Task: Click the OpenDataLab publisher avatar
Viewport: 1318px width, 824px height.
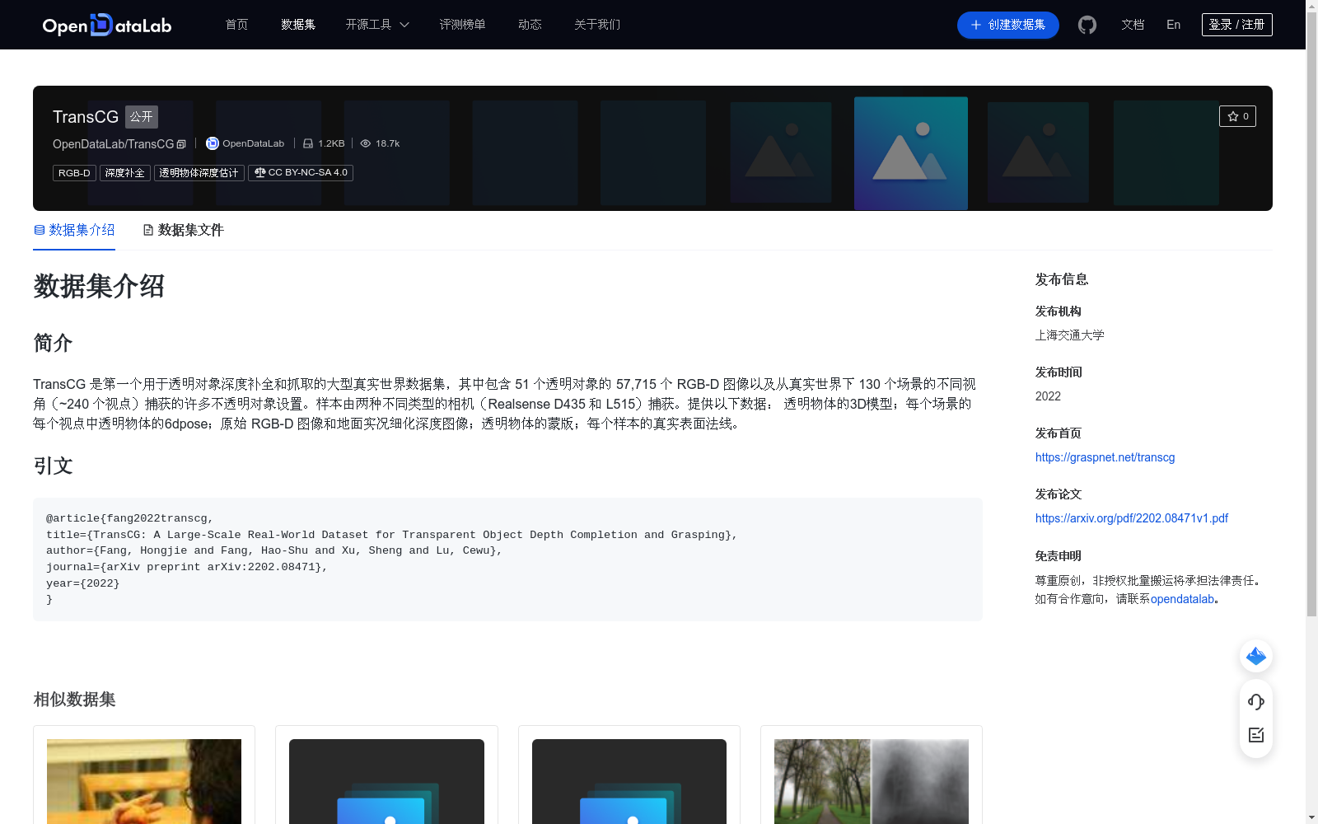Action: 213,143
